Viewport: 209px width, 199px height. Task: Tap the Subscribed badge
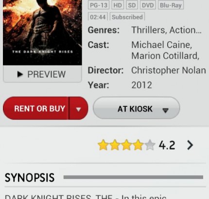(x=127, y=17)
